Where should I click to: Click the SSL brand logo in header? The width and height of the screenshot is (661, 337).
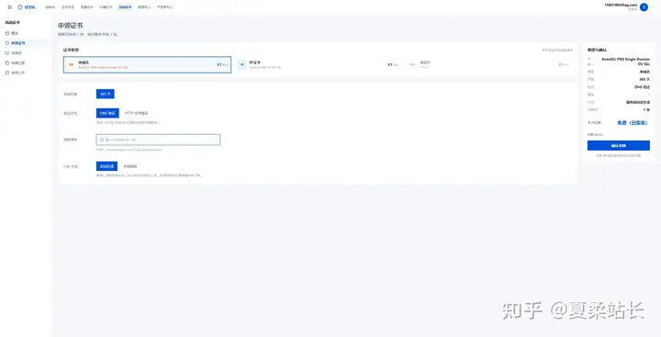click(27, 7)
